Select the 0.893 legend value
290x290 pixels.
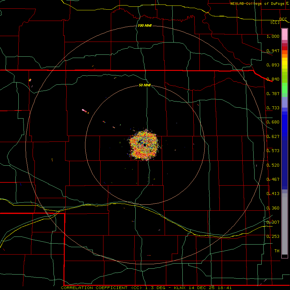tap(273, 65)
